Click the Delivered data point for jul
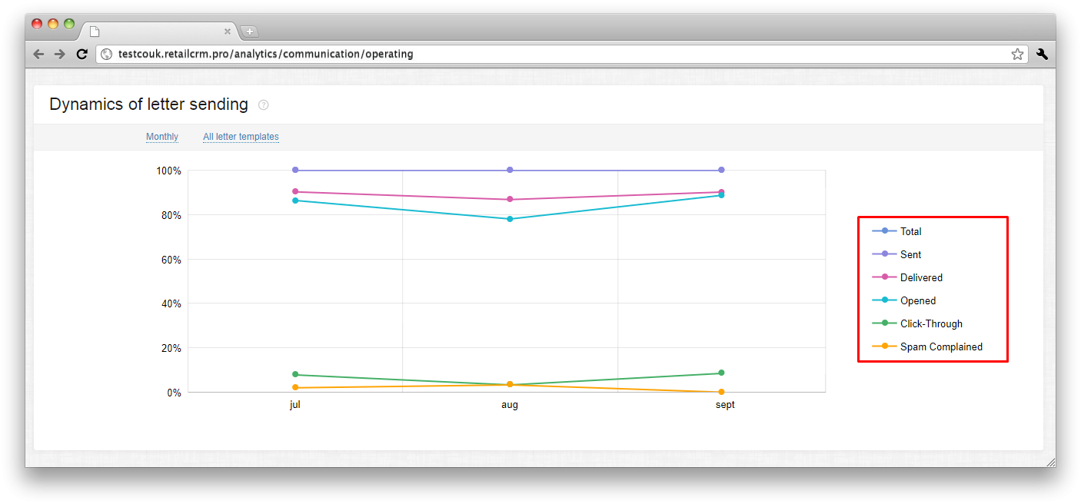This screenshot has width=1081, height=504. click(x=295, y=191)
